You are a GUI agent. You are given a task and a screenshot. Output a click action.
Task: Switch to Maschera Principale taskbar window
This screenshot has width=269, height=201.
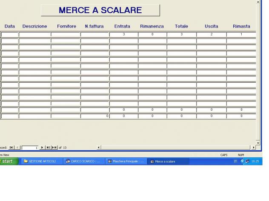pos(126,161)
